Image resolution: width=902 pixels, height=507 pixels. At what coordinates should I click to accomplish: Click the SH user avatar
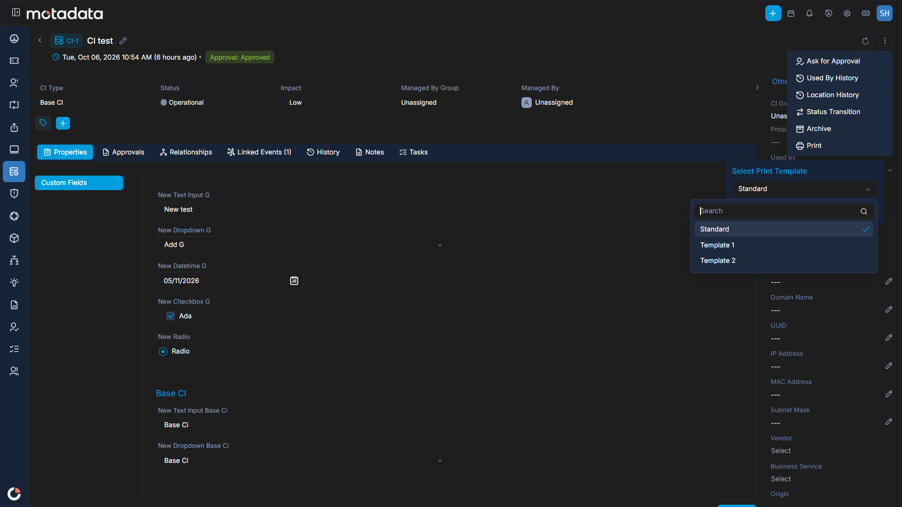(x=885, y=13)
